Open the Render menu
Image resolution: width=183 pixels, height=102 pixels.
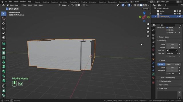pyautogui.click(x=16, y=2)
